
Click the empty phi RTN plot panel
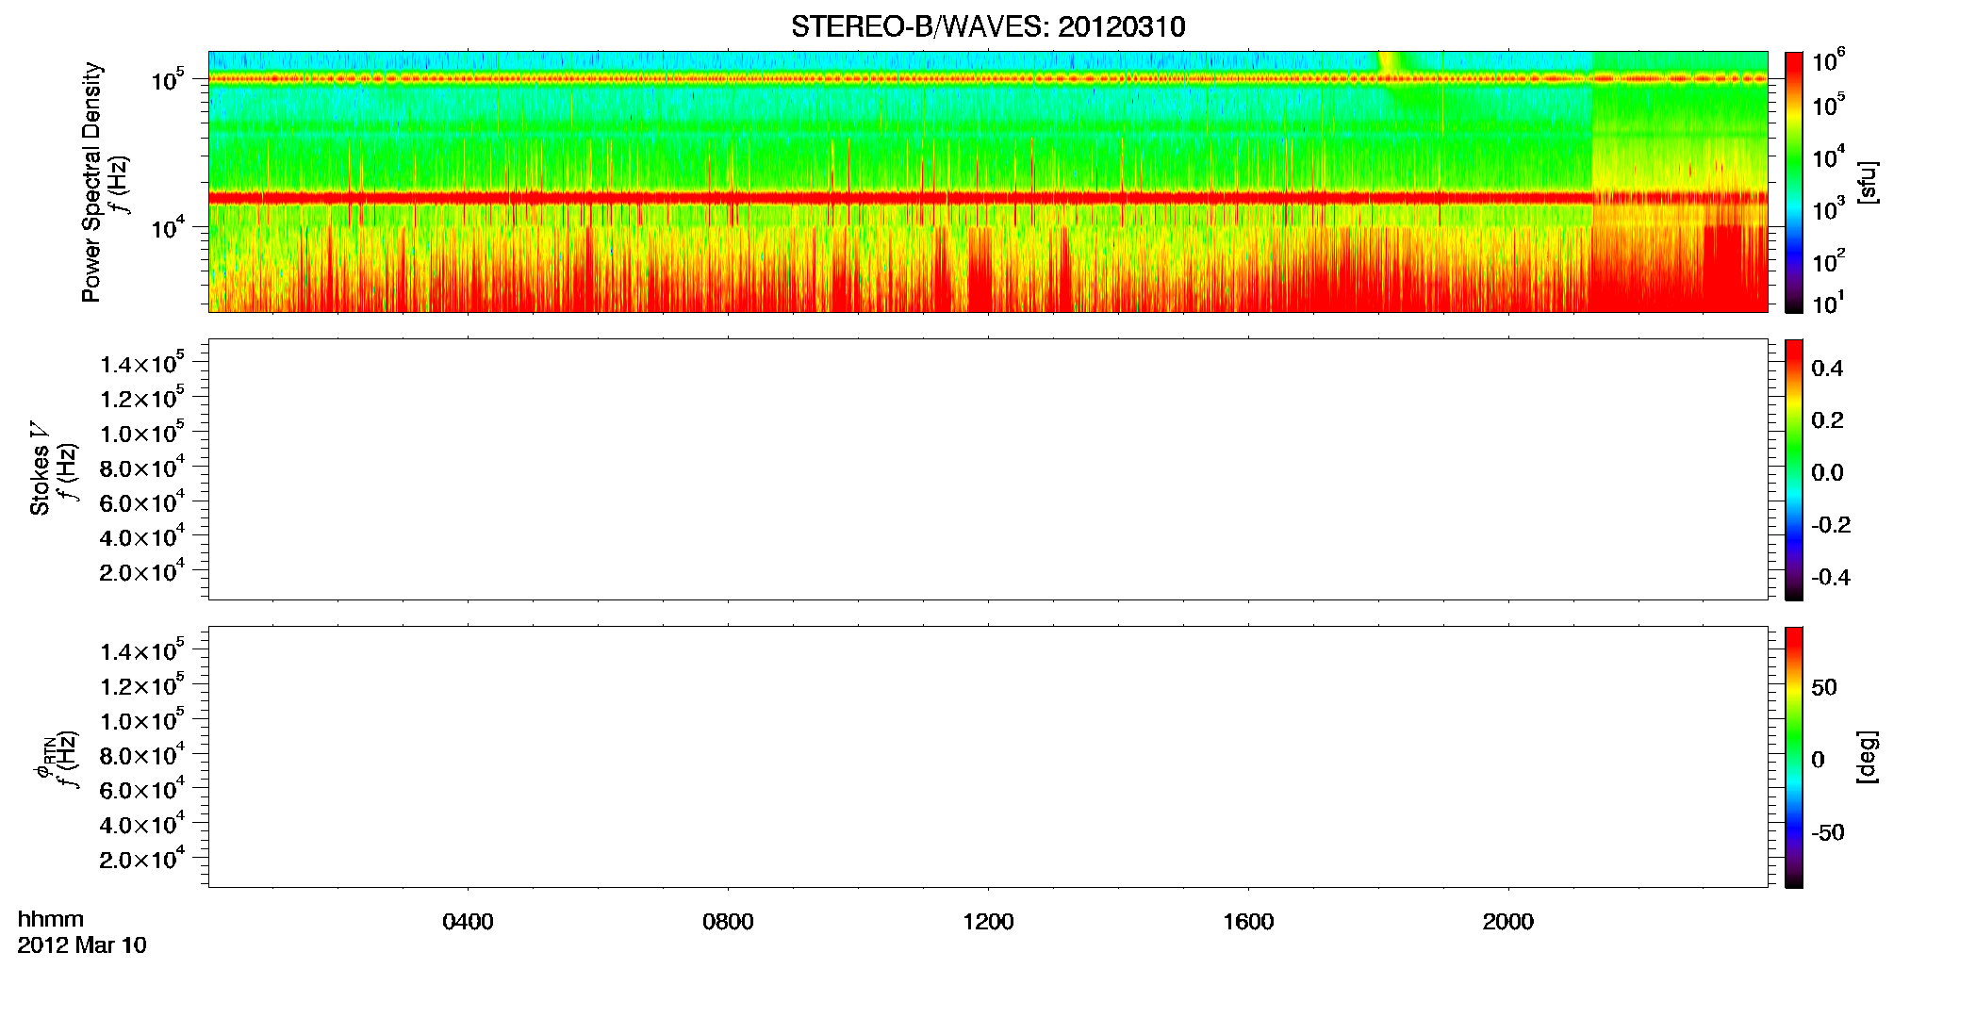click(988, 757)
